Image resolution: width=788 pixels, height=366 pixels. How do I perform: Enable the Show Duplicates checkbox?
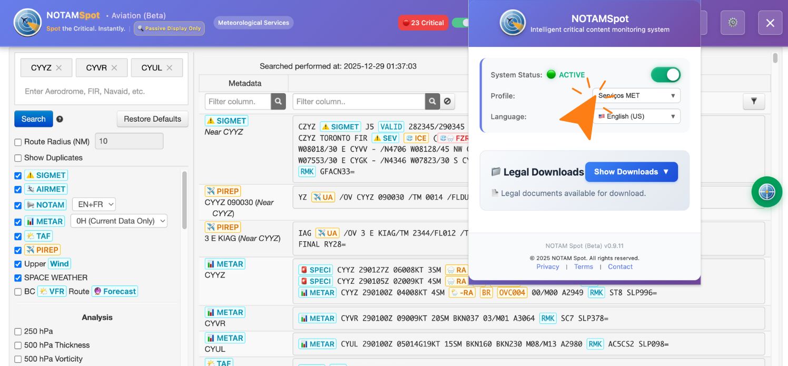click(x=18, y=158)
